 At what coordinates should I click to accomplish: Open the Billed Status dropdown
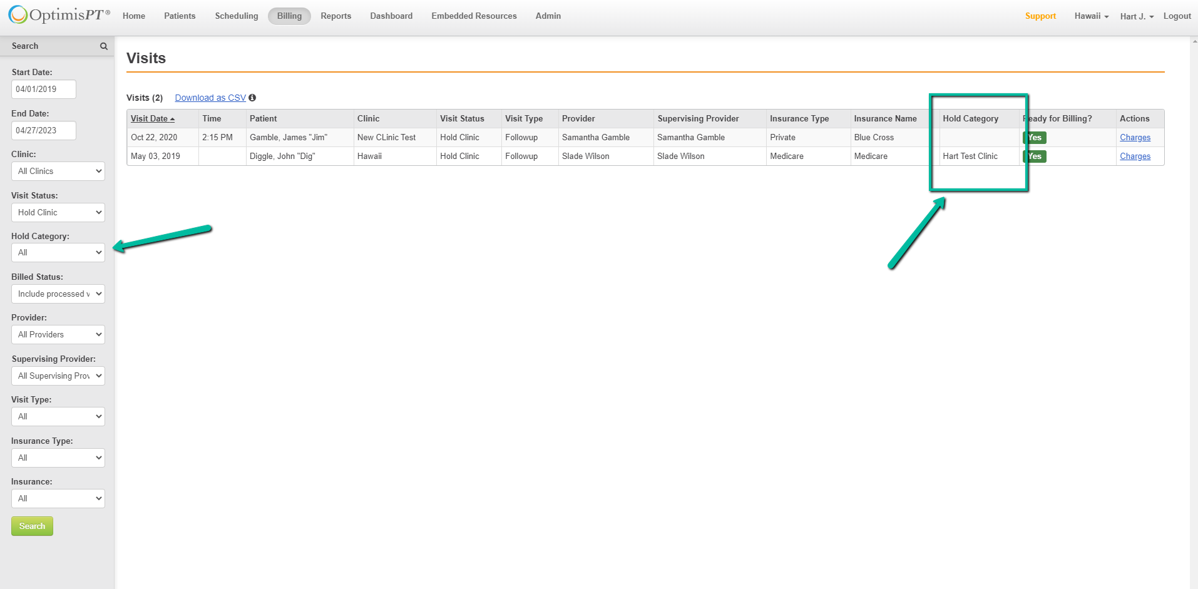[x=58, y=294]
